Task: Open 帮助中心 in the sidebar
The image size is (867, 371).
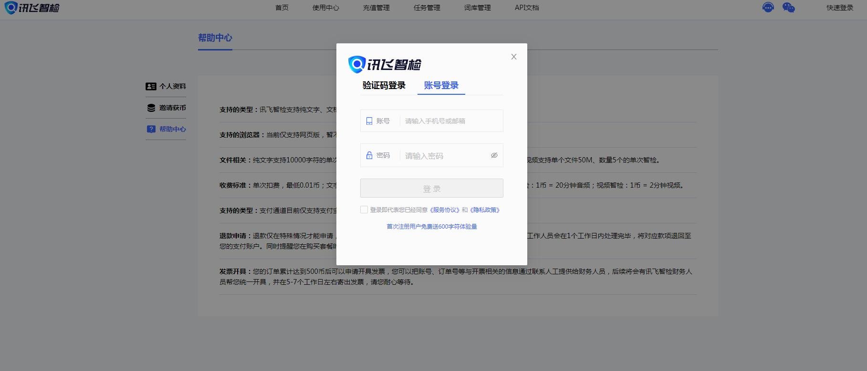Action: point(173,129)
